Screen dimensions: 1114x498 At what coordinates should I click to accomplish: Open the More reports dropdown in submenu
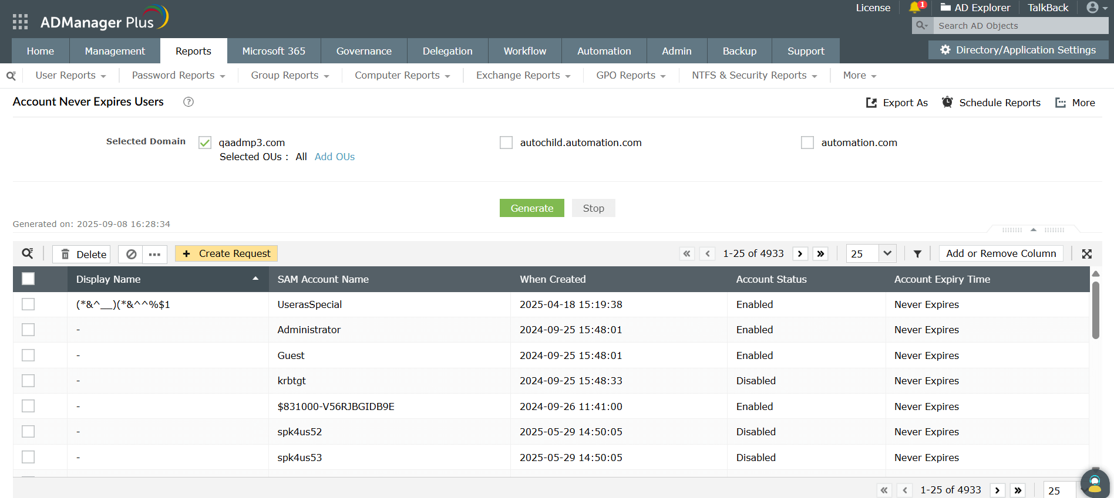click(x=860, y=76)
